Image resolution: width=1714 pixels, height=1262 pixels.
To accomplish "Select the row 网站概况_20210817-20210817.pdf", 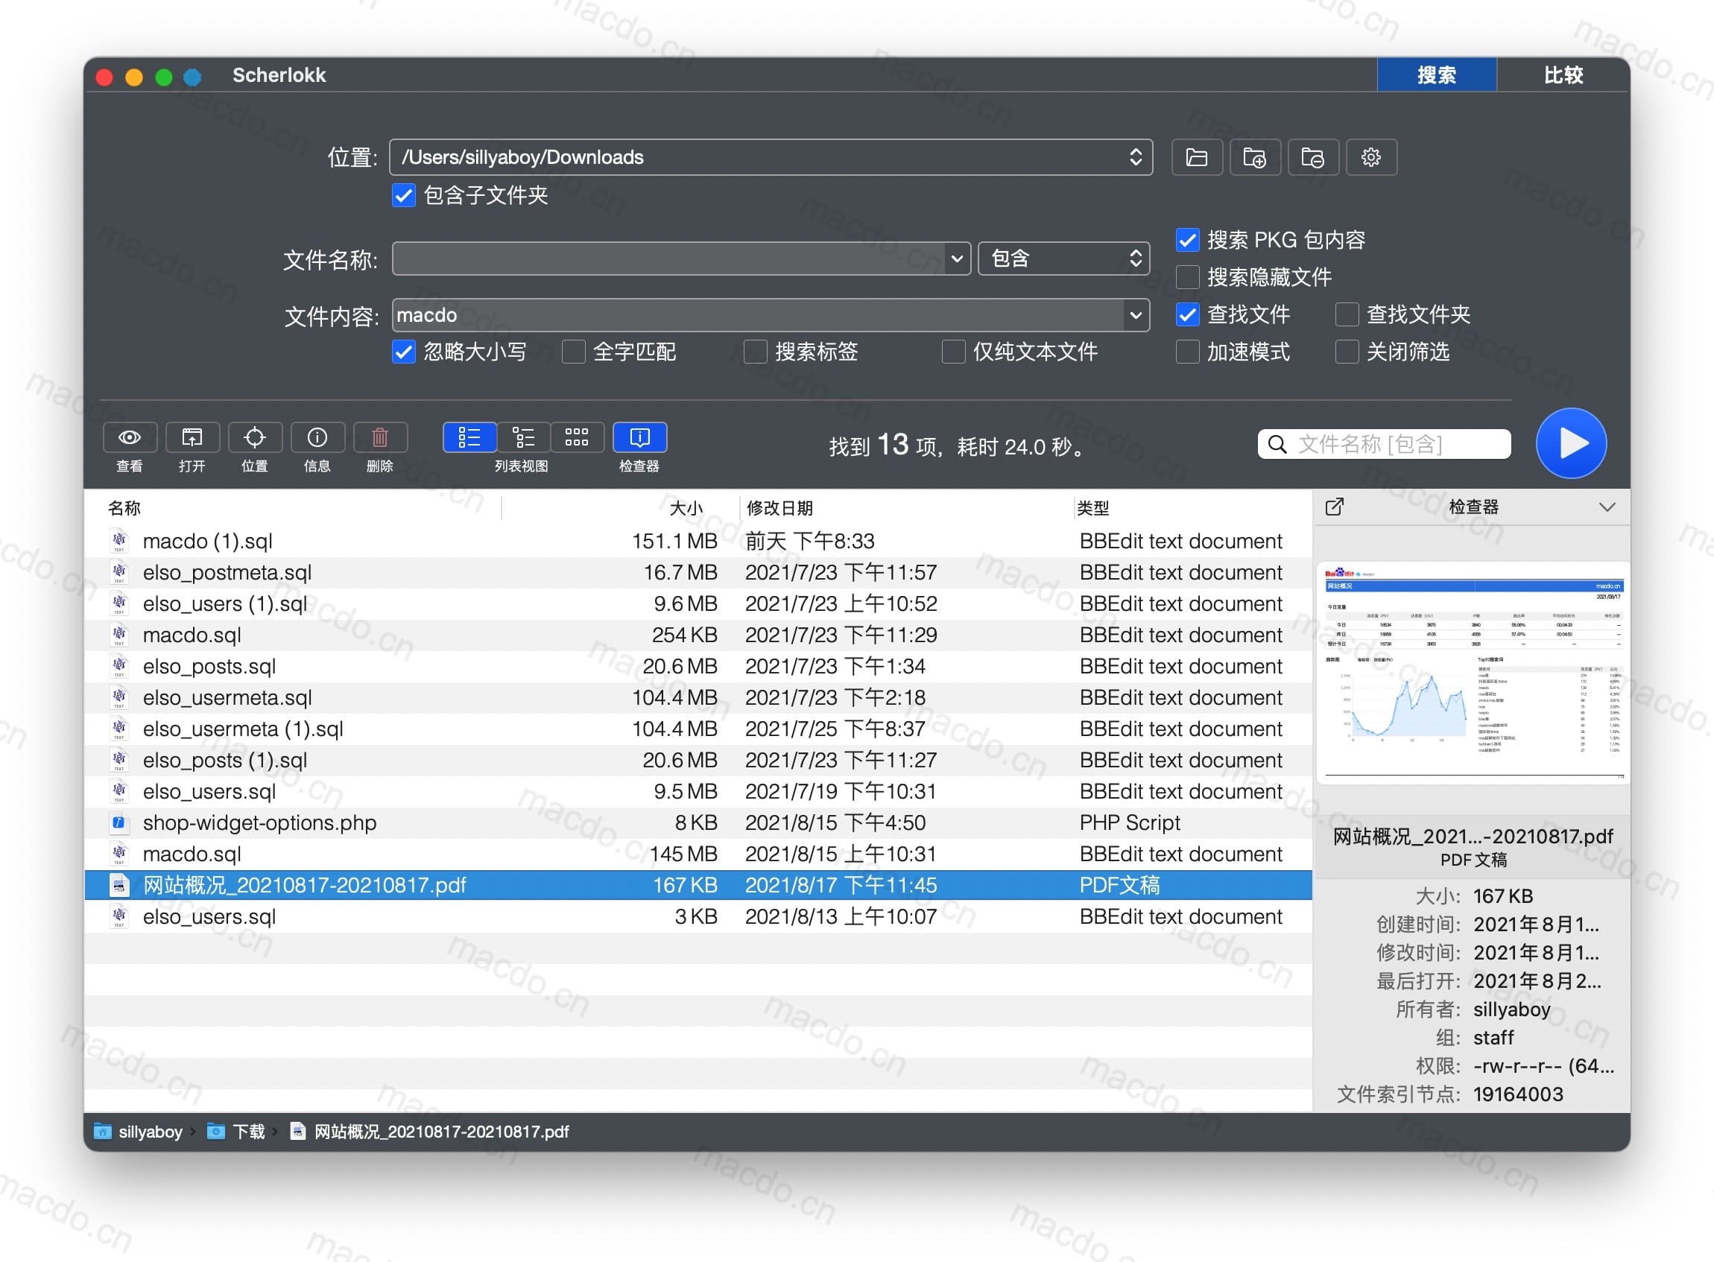I will point(698,885).
